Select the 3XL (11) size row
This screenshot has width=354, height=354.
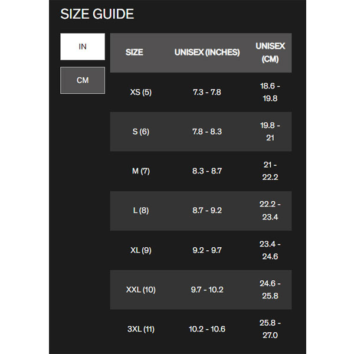(x=140, y=329)
